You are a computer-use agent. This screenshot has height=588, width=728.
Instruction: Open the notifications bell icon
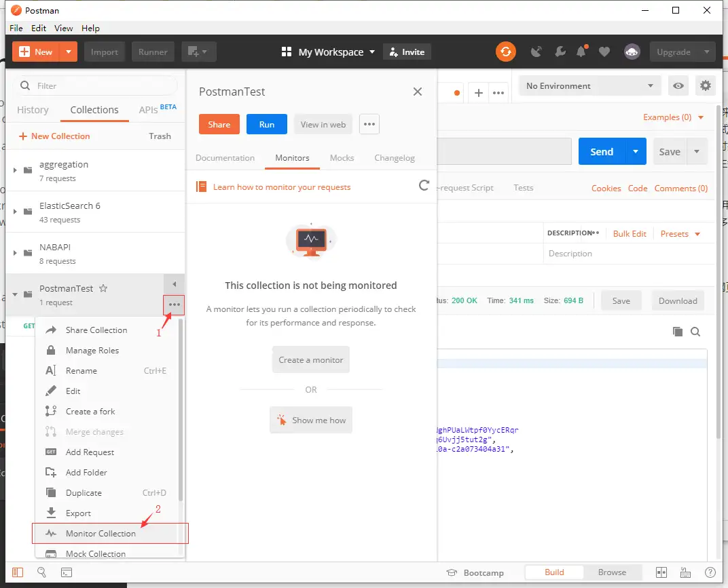pos(581,52)
